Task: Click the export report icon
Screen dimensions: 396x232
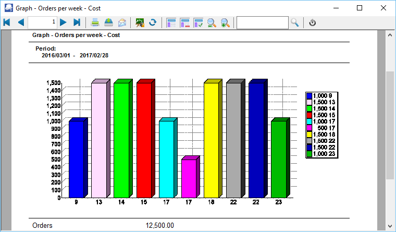Action: coord(108,22)
